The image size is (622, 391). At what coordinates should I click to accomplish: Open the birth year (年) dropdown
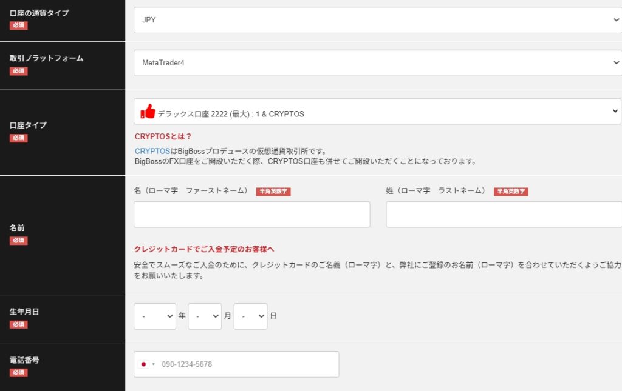pos(155,316)
